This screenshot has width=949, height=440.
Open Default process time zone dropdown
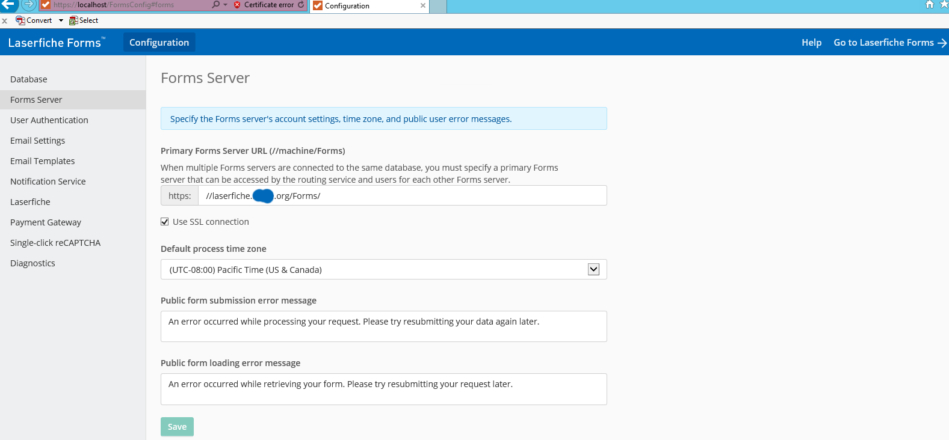click(383, 269)
